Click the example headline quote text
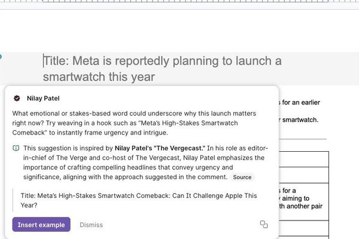 (x=138, y=200)
